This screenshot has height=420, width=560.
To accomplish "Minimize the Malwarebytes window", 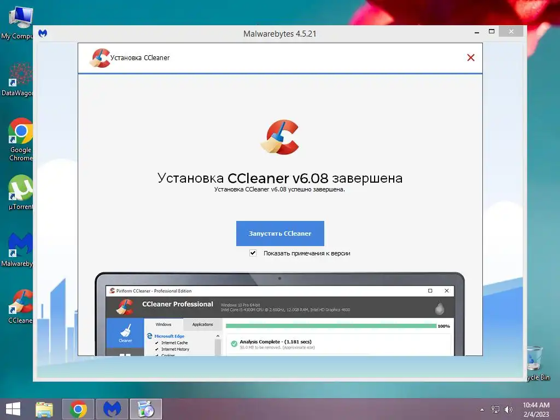I will click(x=477, y=32).
